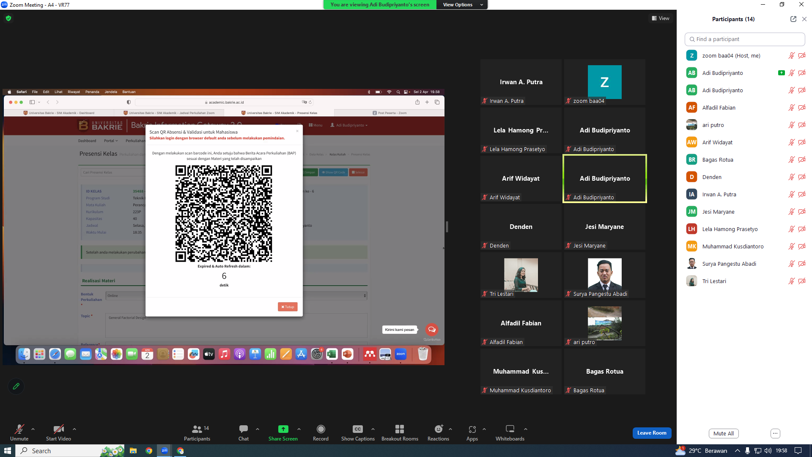Viewport: 812px width, 457px height.
Task: Expand video options arrow beside Start Video
Action: 74,429
